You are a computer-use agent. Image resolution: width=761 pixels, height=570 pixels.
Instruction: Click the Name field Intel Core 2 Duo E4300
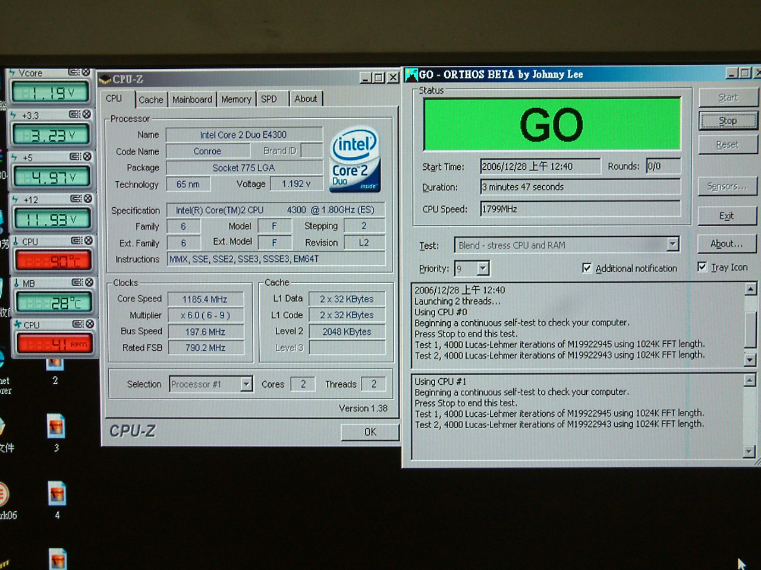[244, 135]
